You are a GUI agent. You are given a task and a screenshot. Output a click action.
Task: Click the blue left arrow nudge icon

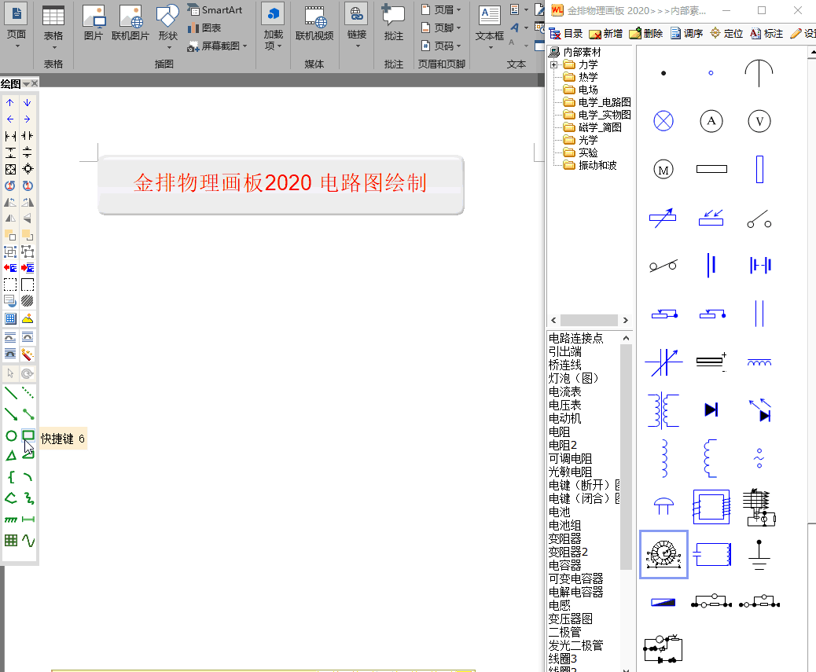click(10, 119)
